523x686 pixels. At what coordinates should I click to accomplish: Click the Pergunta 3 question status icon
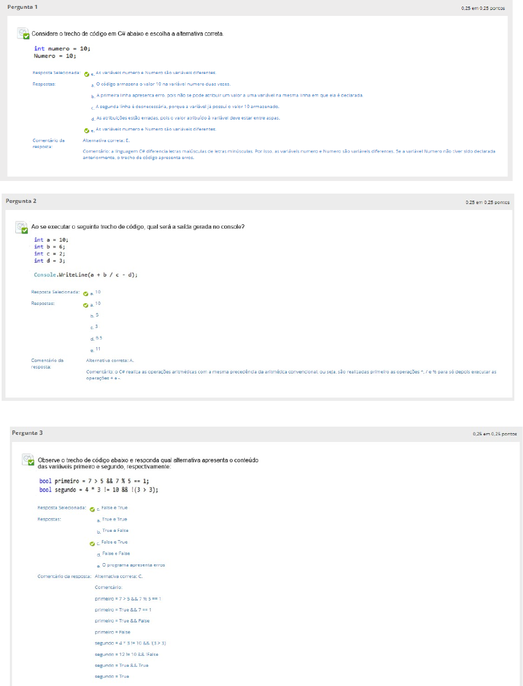pos(28,460)
